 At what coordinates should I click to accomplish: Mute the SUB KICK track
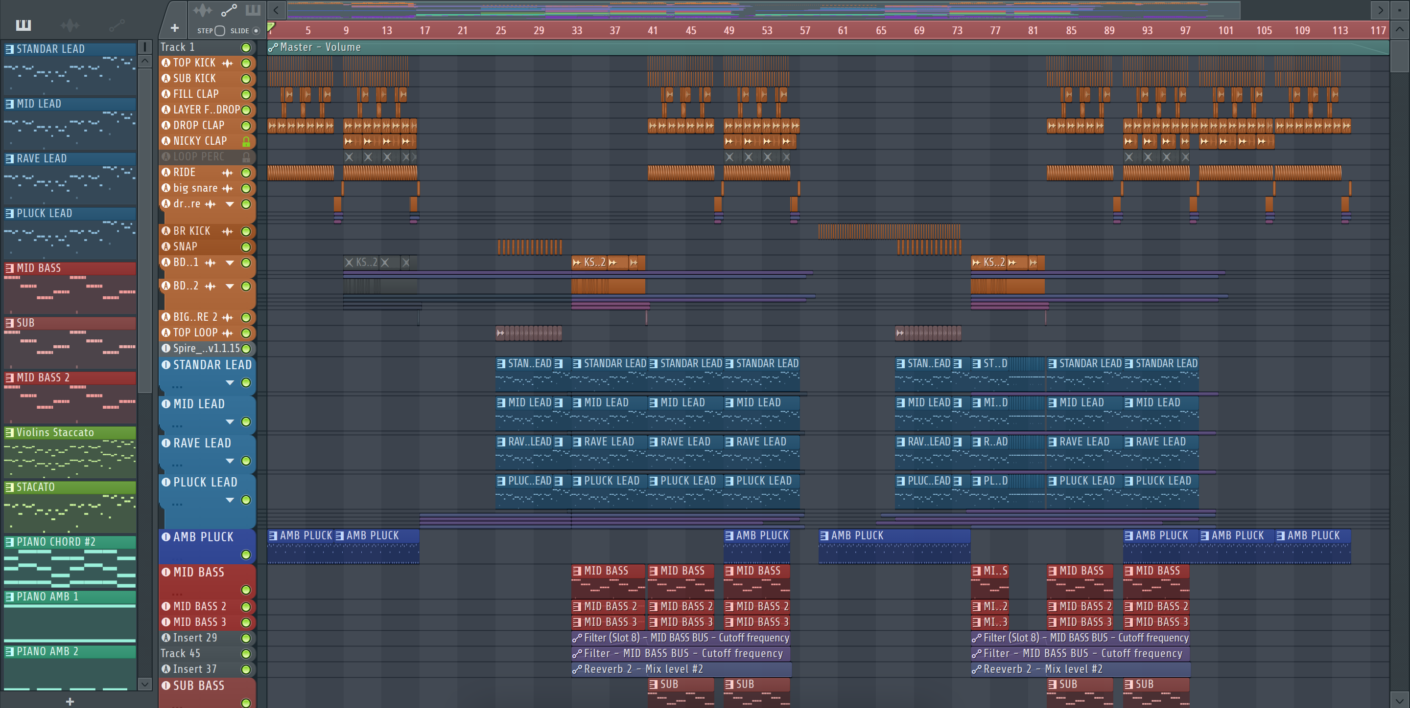(x=246, y=79)
